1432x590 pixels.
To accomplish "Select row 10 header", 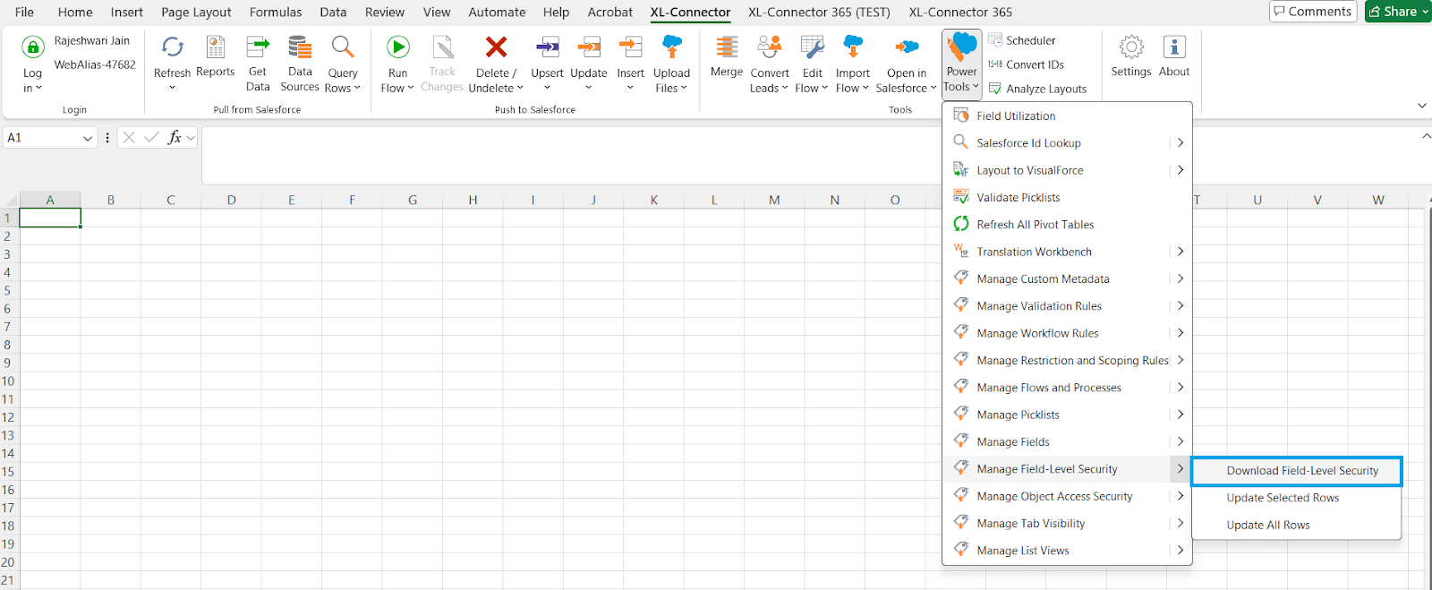I will coord(8,381).
